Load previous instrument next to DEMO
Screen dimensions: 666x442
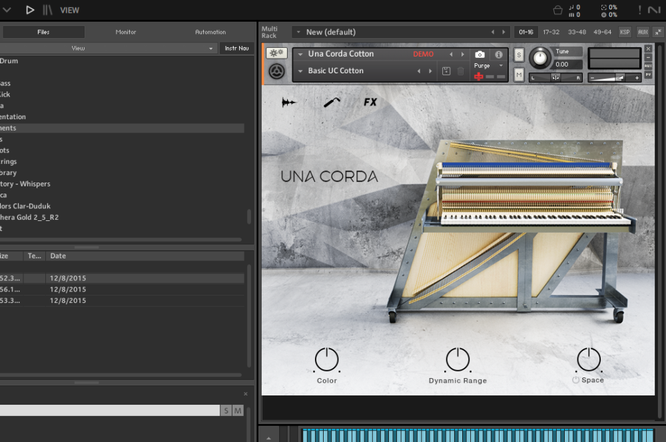(x=451, y=55)
